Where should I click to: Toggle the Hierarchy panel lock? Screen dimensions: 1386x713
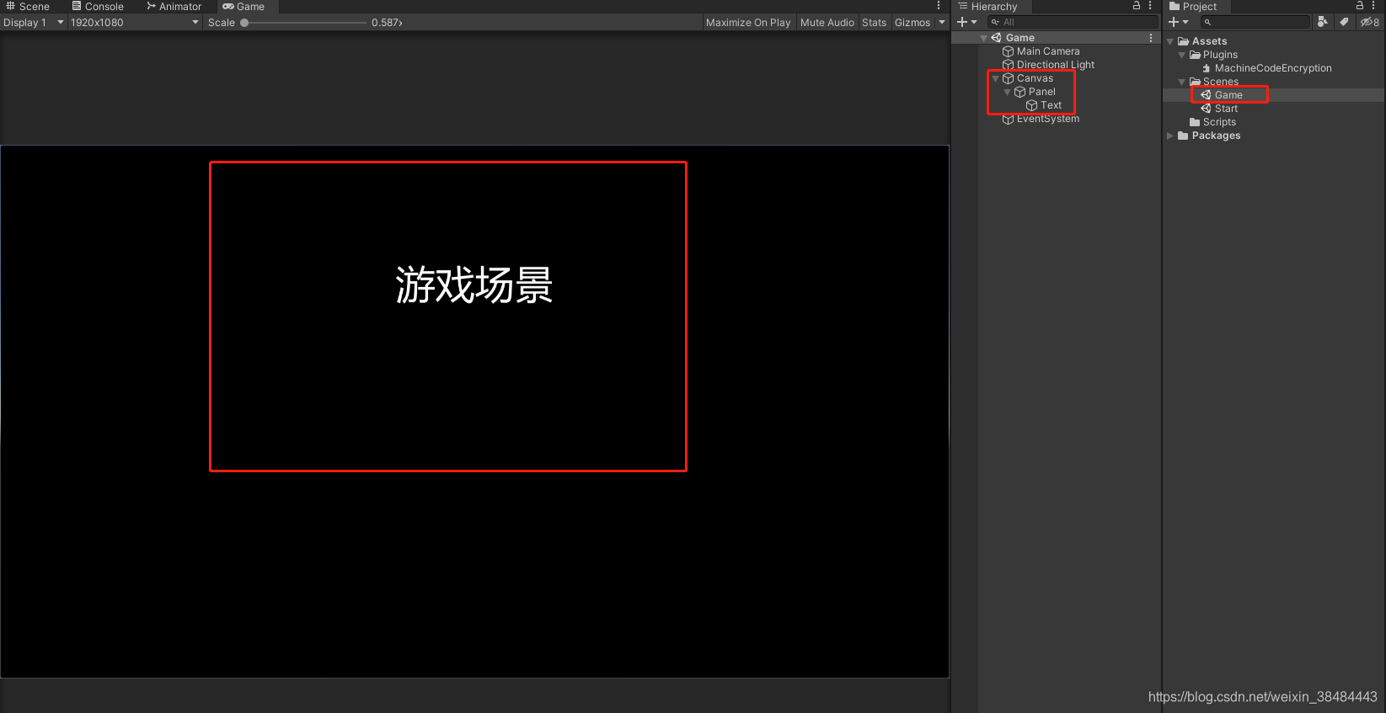pos(1136,6)
